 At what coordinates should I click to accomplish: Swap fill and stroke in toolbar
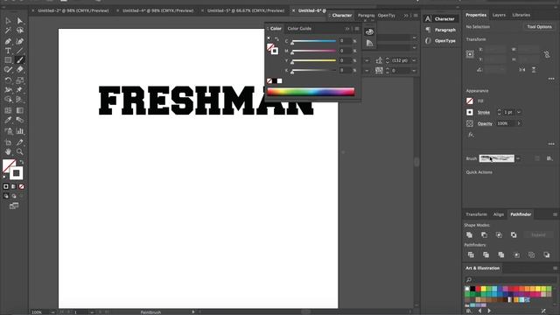coord(22,162)
